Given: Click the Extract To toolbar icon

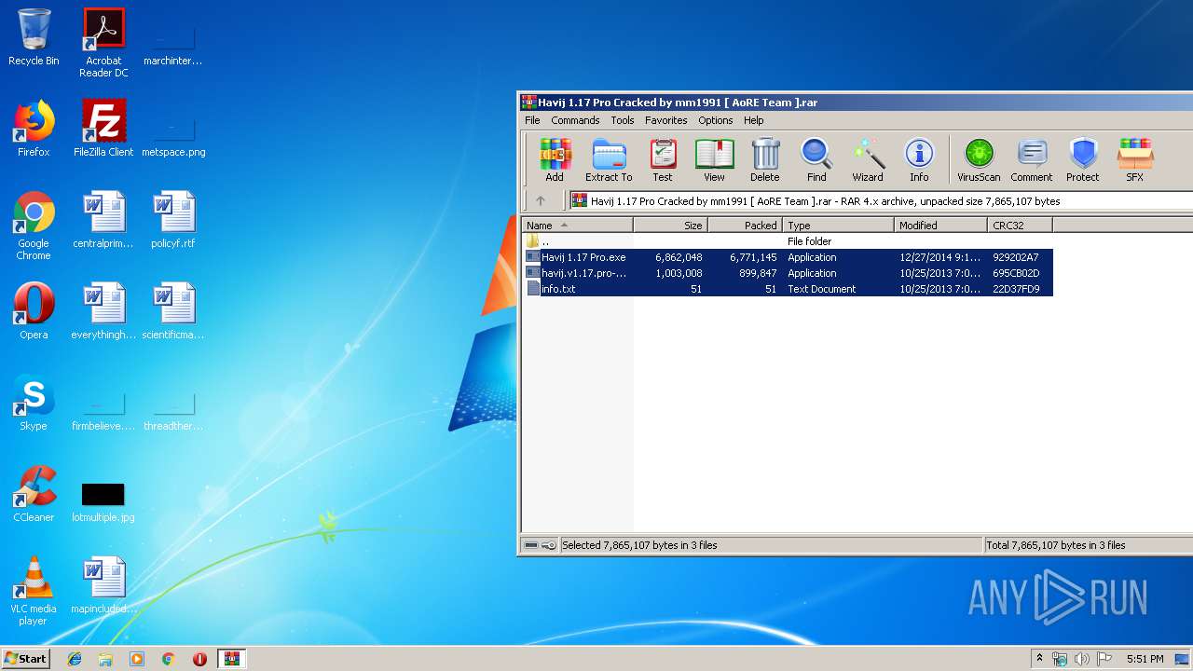Looking at the screenshot, I should click(609, 159).
